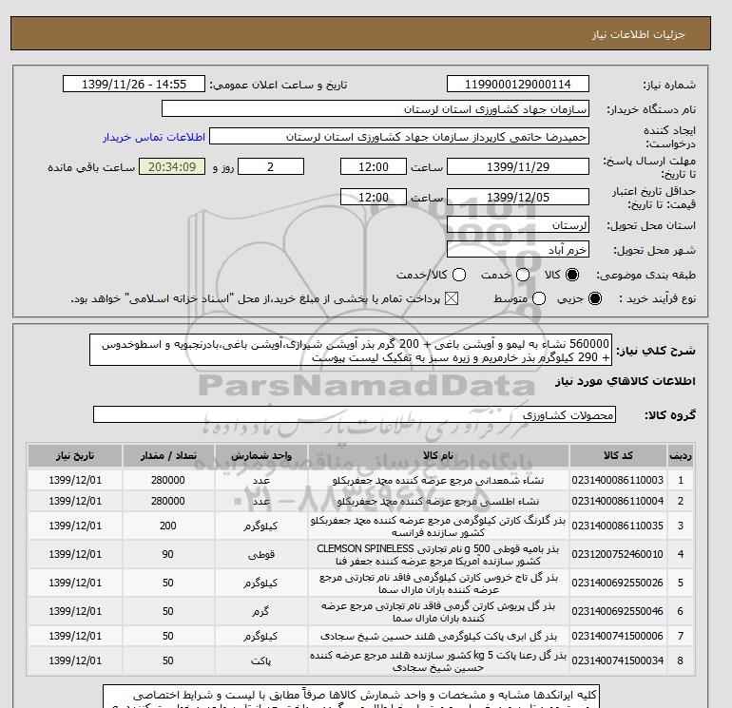Select the خدمت category radio button
732x708 pixels.
point(523,275)
